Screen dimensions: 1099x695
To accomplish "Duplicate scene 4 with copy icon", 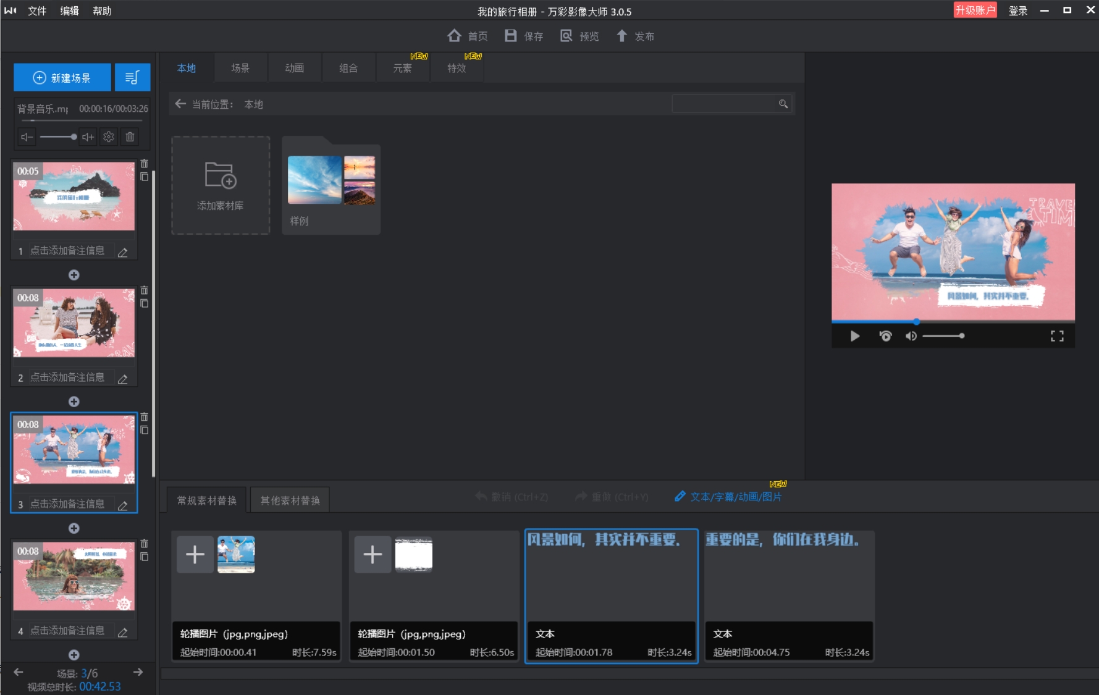I will pyautogui.click(x=144, y=557).
